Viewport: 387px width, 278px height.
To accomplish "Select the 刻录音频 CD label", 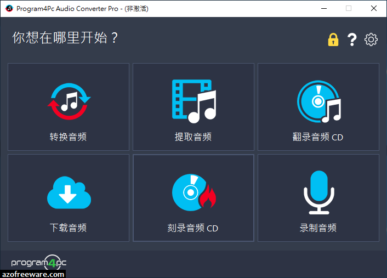I will tap(193, 228).
